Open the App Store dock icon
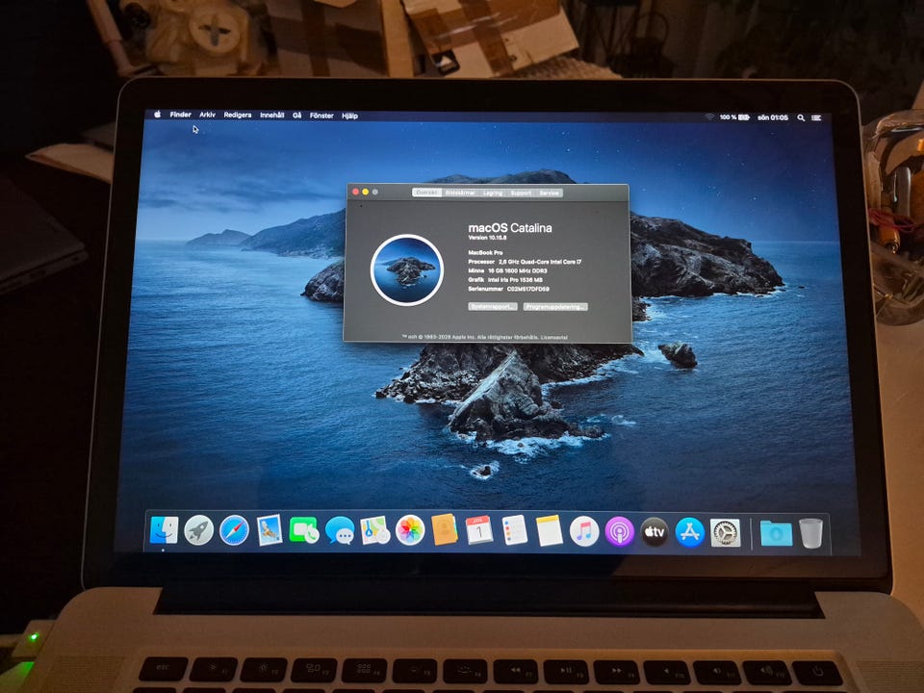The image size is (924, 693). pos(689,531)
